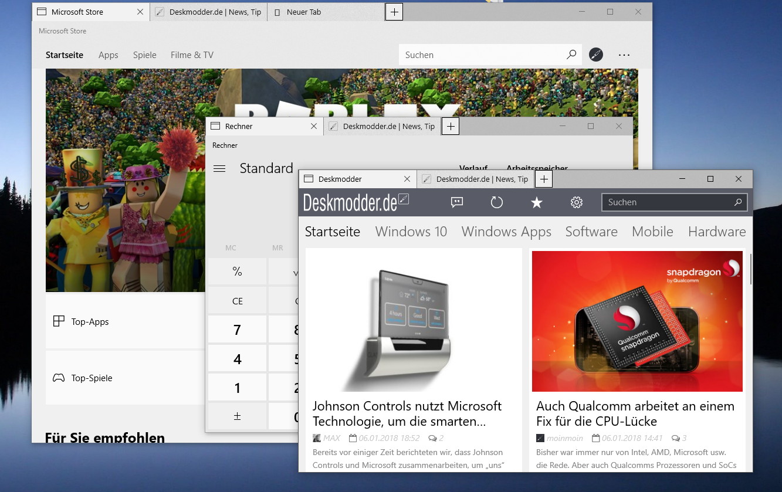Screen dimensions: 782x492
Task: Add new tab in Microsoft Store window
Action: [x=394, y=12]
